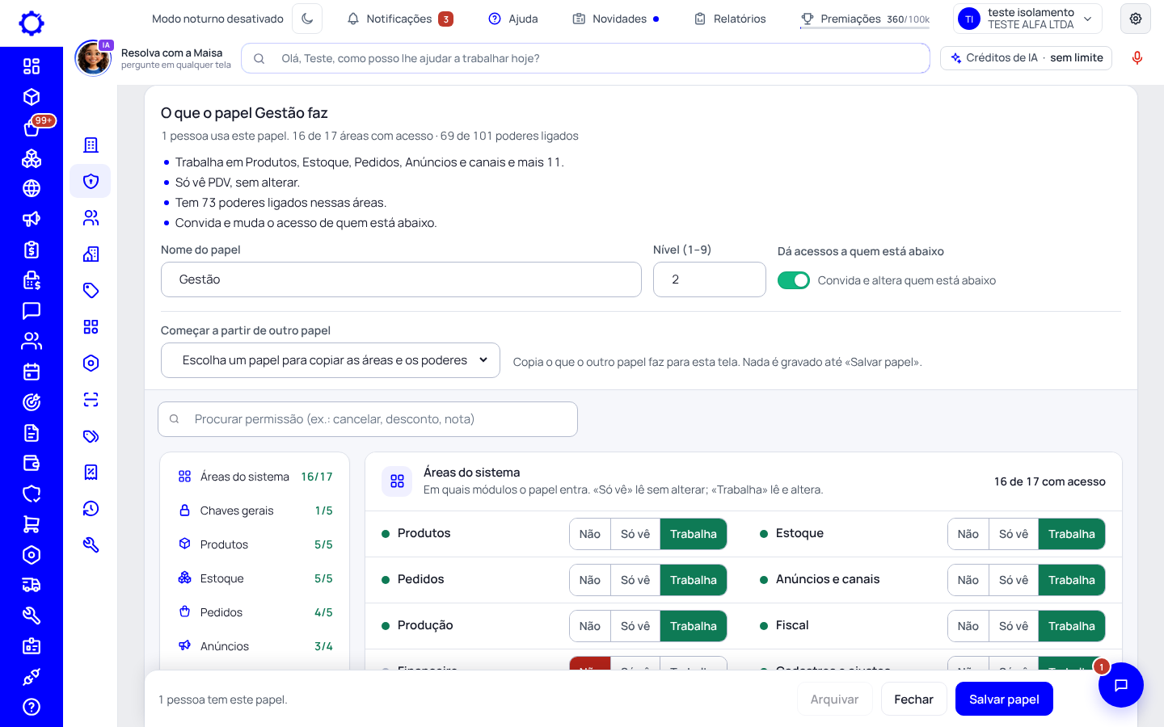
Task: Set Anúncios e canais access to Não
Action: 968,580
